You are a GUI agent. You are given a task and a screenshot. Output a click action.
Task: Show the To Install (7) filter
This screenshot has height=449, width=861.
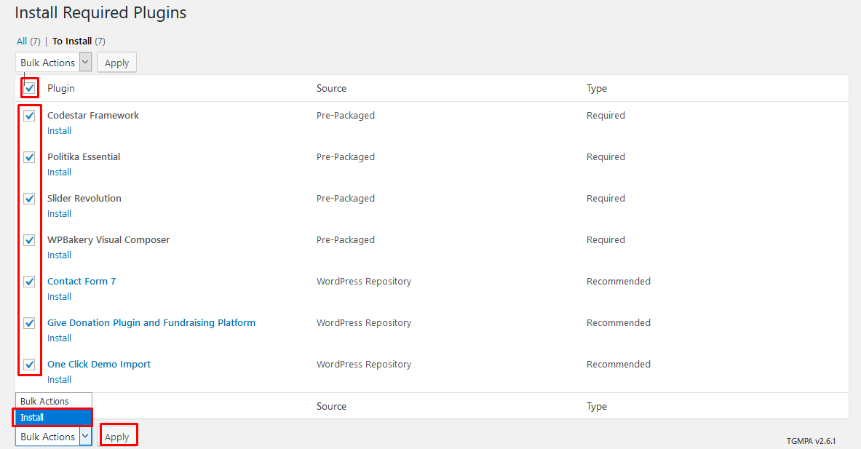[x=79, y=41]
